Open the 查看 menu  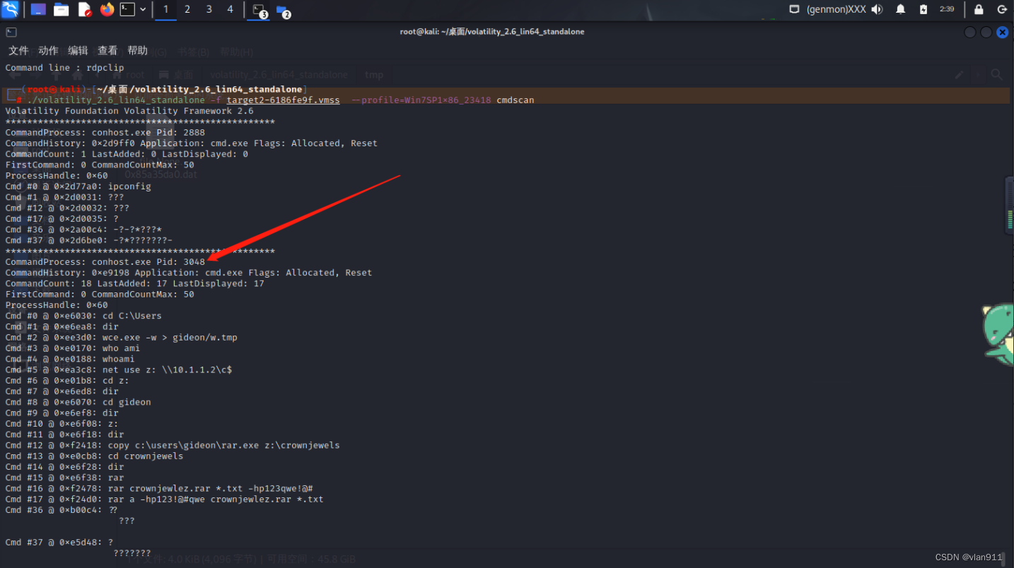click(107, 50)
